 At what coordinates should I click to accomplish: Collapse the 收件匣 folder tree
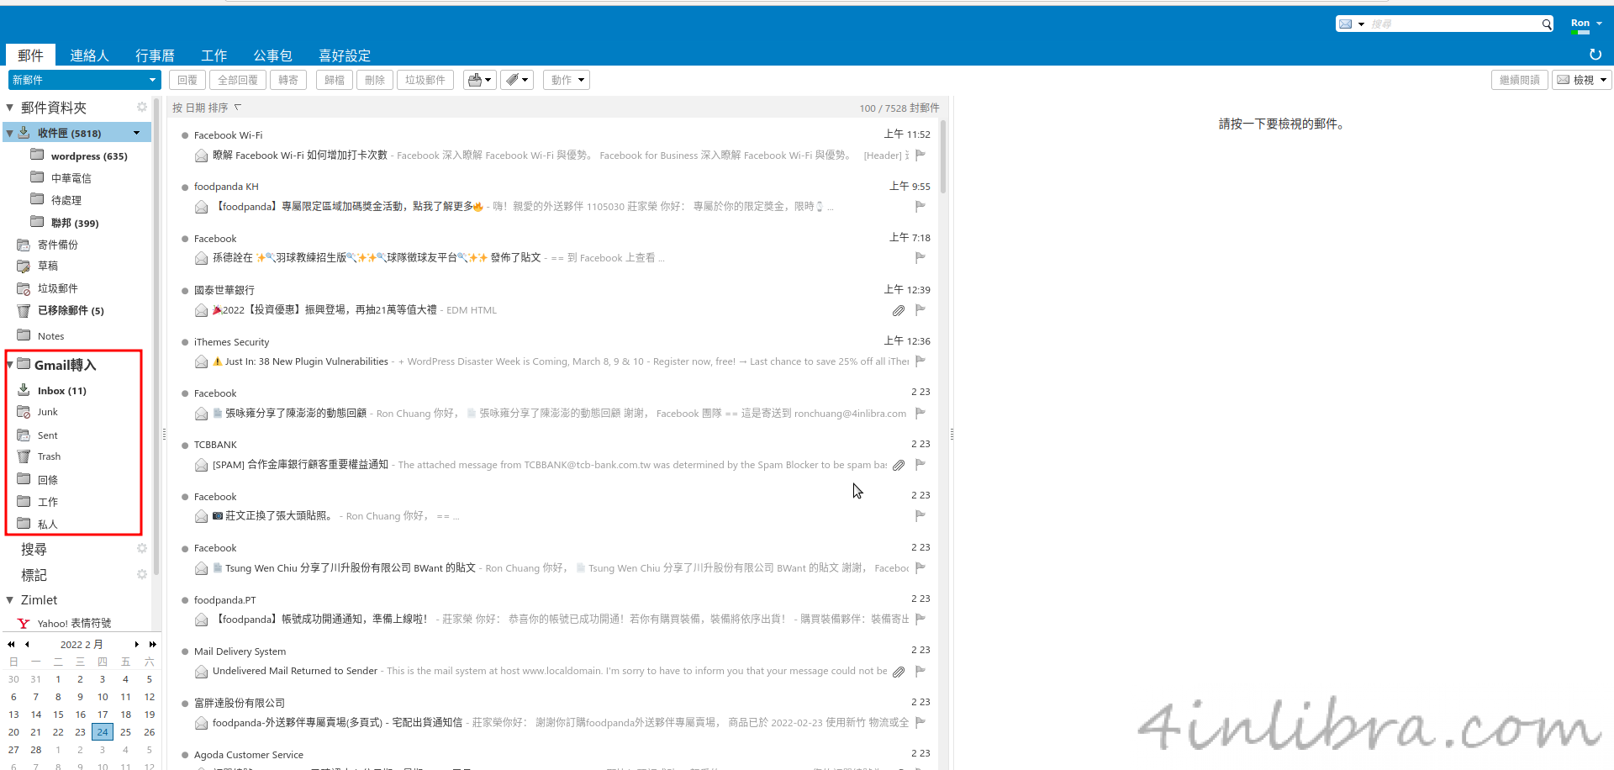(x=10, y=133)
